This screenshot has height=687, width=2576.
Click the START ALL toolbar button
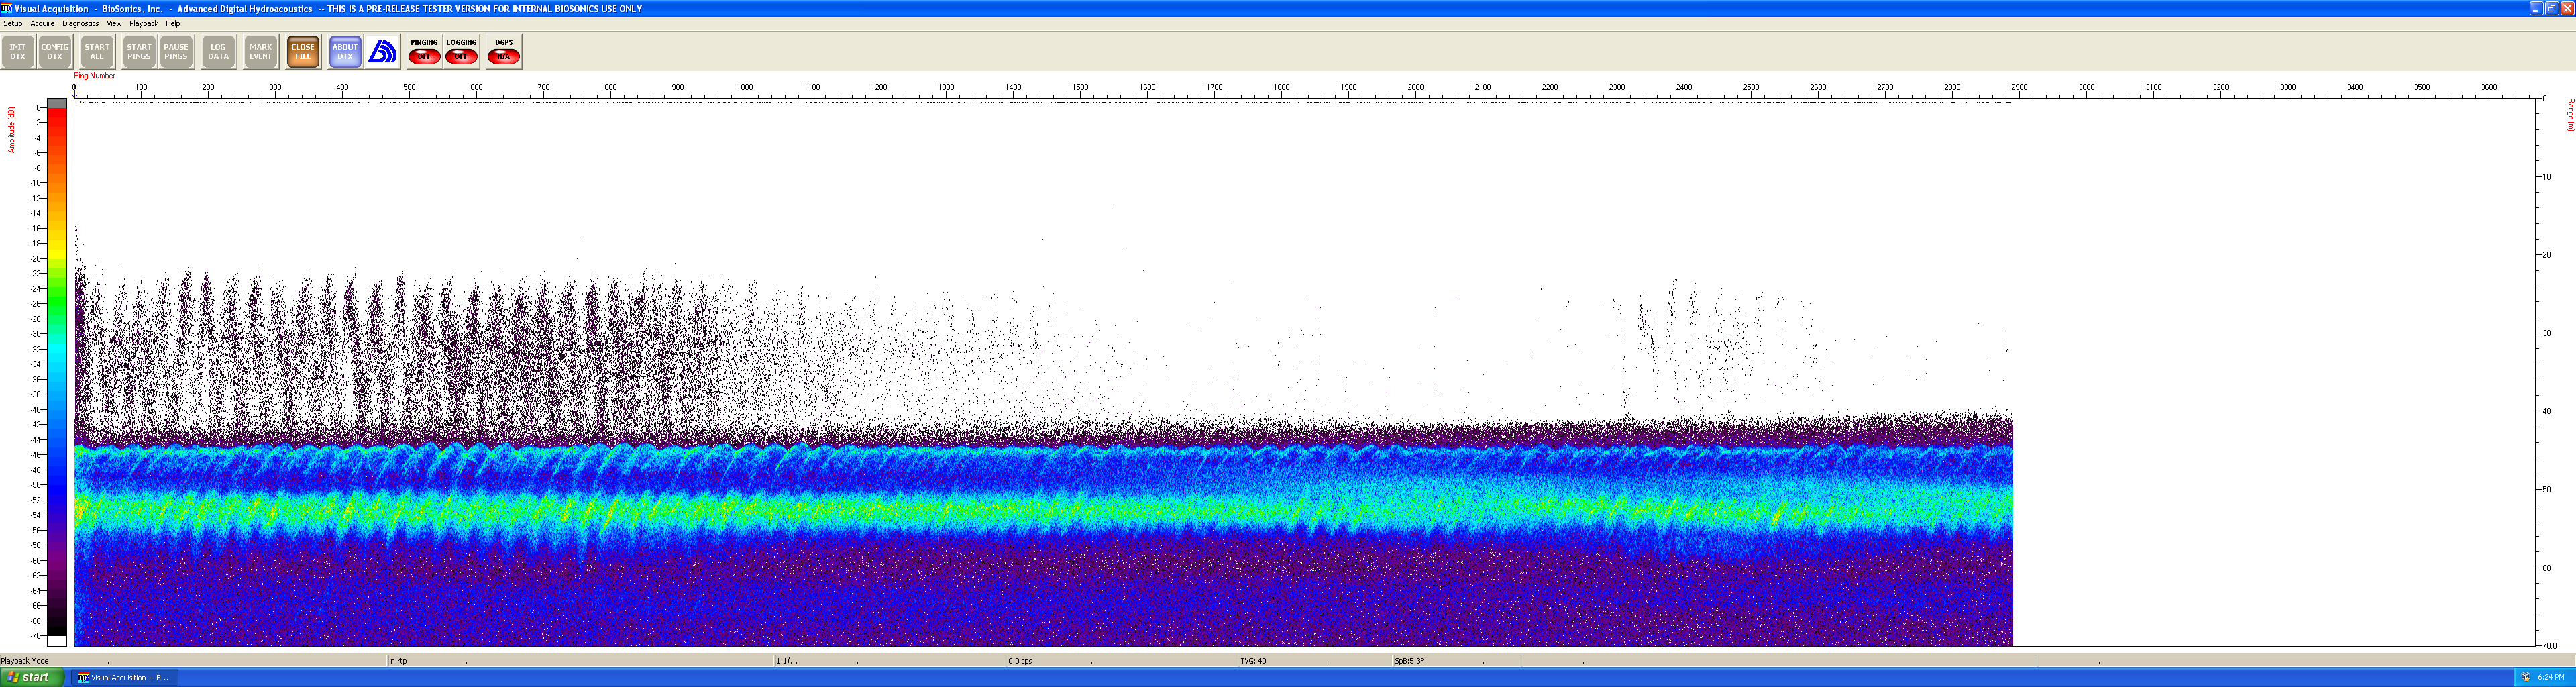97,52
